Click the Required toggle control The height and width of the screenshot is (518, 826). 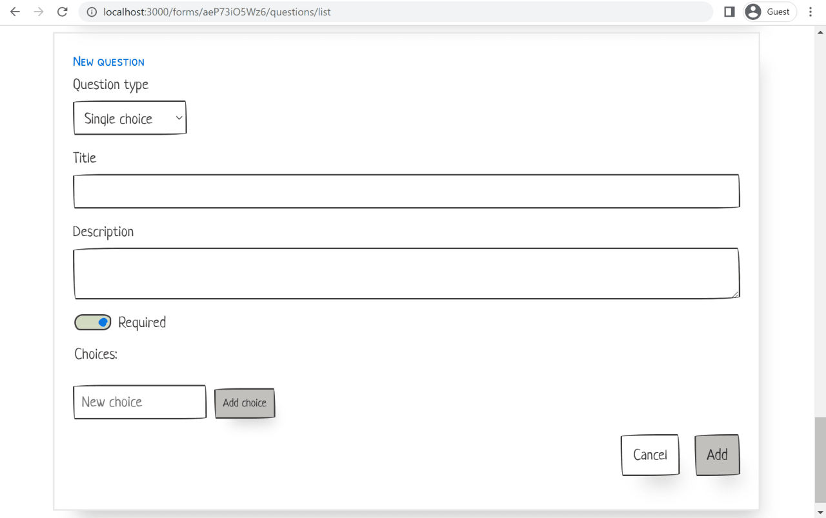(x=92, y=322)
